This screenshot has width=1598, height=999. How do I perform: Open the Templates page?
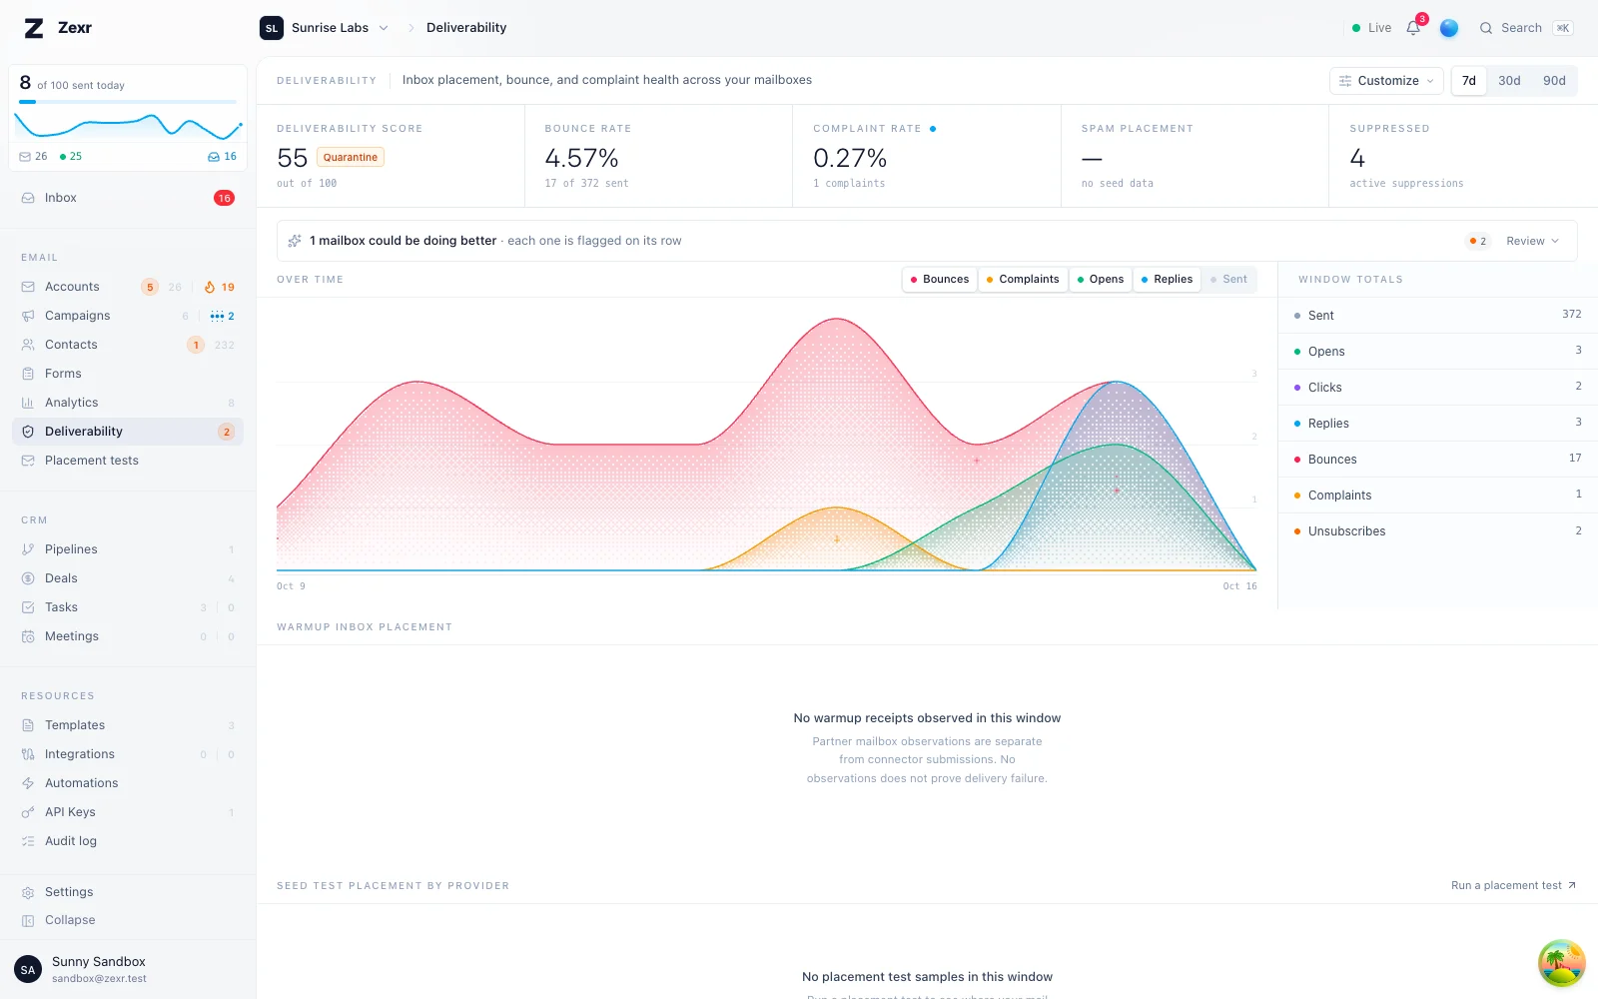click(128, 725)
